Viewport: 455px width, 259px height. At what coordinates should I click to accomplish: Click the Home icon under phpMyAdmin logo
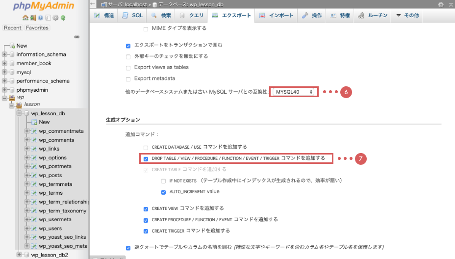coord(25,18)
